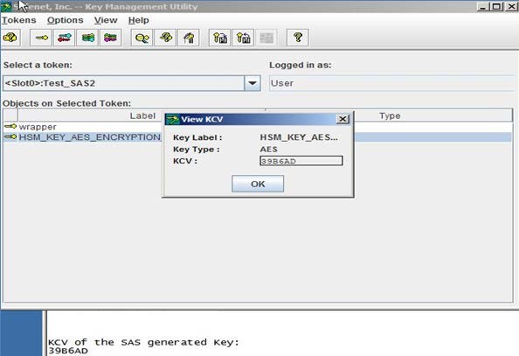Screen dimensions: 519x356
Task: Click the first key-and-disk toolbar icon
Action: pos(220,38)
